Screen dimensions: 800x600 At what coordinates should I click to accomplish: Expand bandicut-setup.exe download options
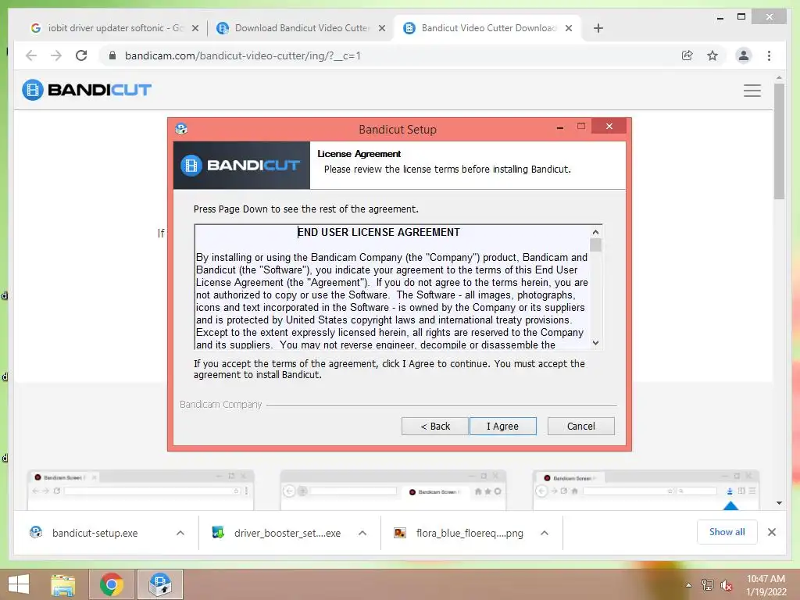click(x=180, y=533)
